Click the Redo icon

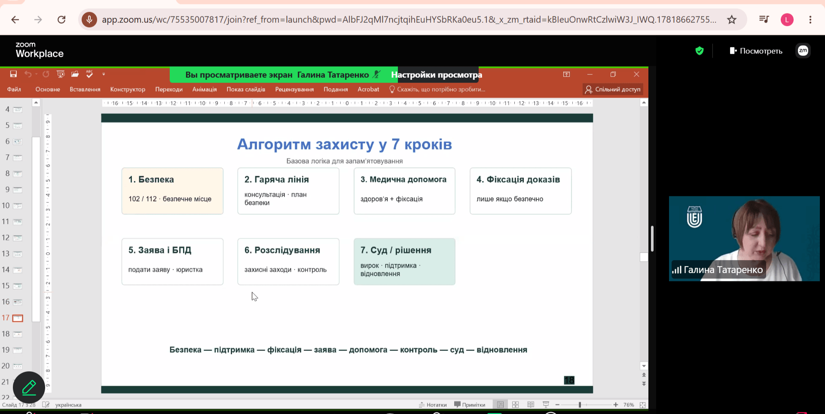46,74
